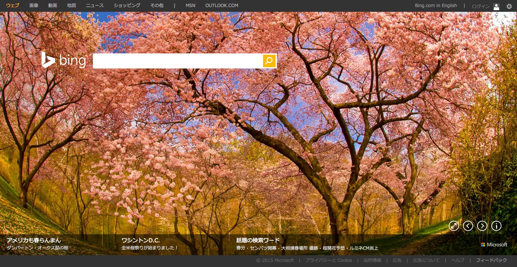Switch to Bing.com in English
Viewport: 517px width, 267px height.
[436, 5]
